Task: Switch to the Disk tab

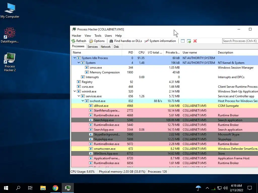Action: 116,46
